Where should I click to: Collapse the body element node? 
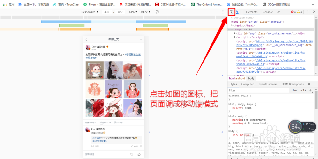(x=232, y=30)
